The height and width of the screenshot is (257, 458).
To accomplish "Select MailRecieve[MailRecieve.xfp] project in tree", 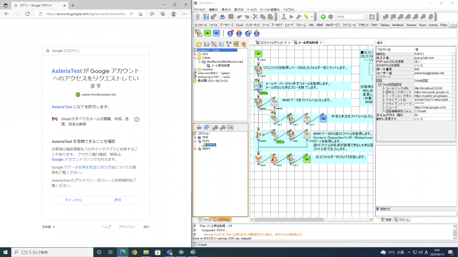I will pos(225,62).
